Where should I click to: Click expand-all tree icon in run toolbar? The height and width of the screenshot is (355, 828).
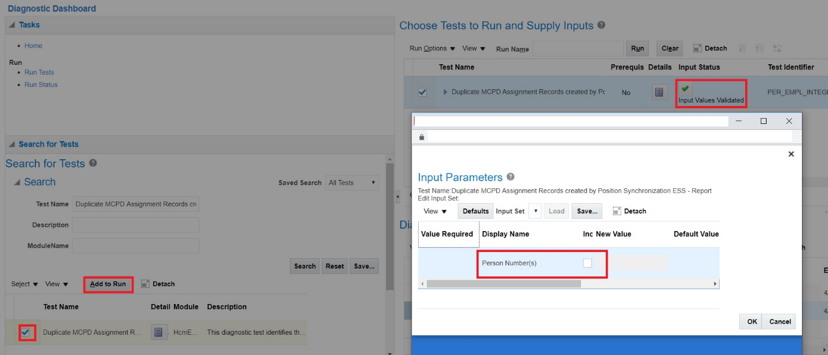coord(742,49)
